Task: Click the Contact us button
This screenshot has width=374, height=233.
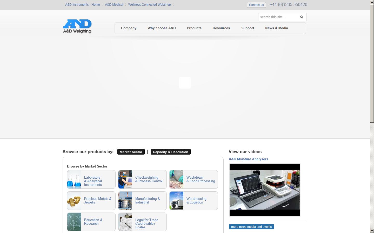Action: (x=256, y=5)
